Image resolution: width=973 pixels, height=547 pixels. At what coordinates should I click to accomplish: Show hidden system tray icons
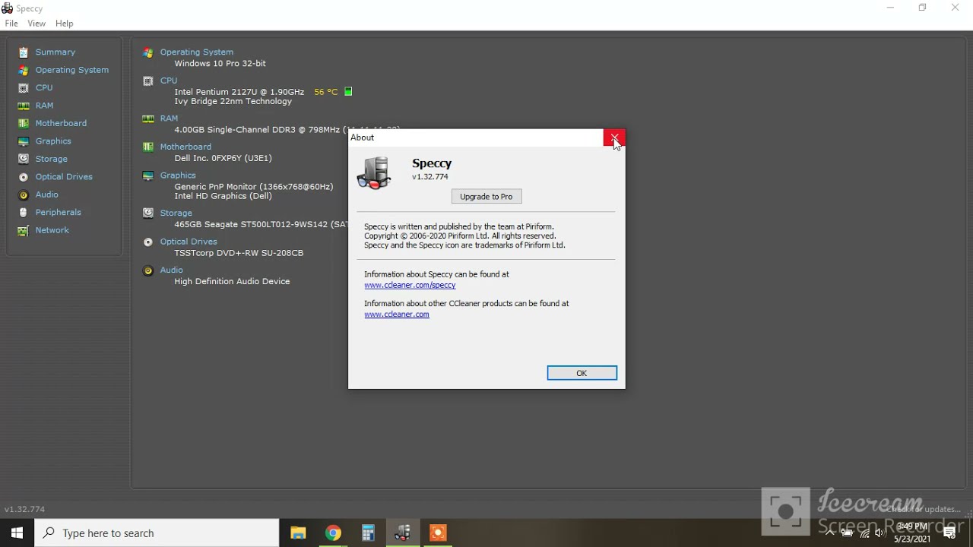point(829,533)
